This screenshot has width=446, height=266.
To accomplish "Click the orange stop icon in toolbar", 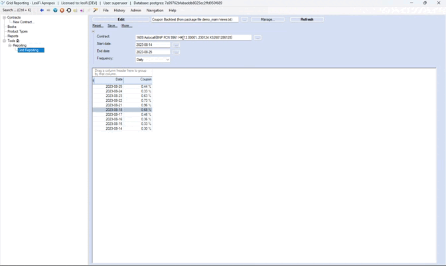I will [x=62, y=10].
